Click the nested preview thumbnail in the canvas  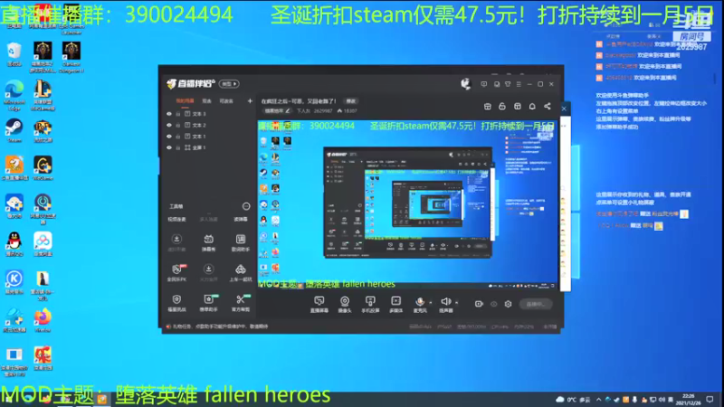pyautogui.click(x=408, y=202)
